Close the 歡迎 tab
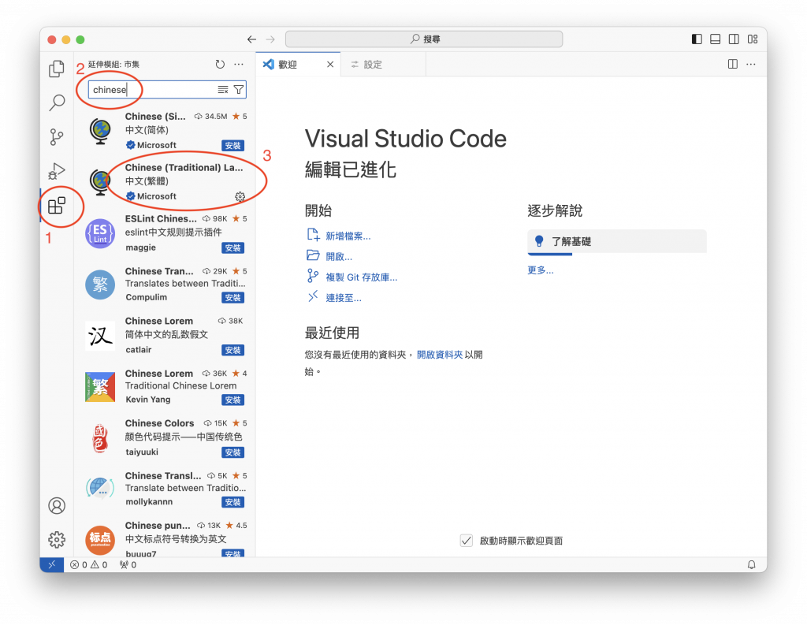 click(330, 65)
